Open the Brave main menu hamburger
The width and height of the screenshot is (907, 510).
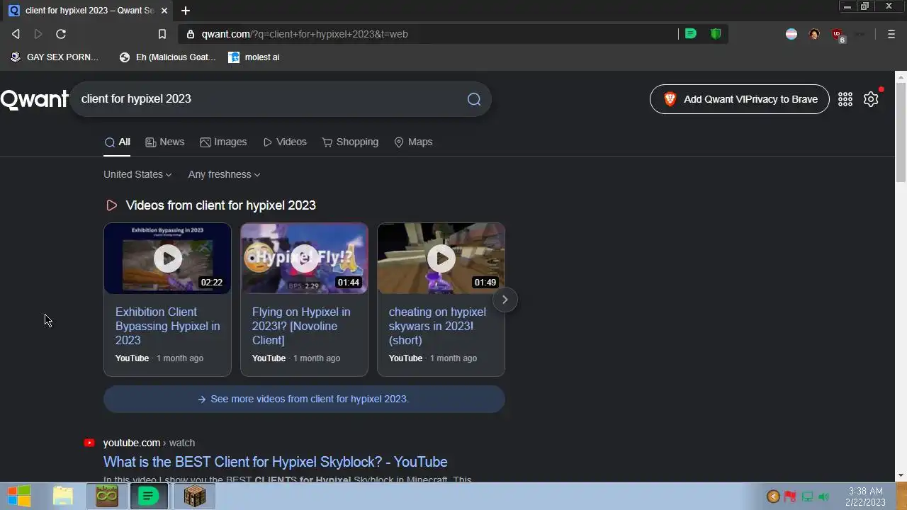pos(891,34)
